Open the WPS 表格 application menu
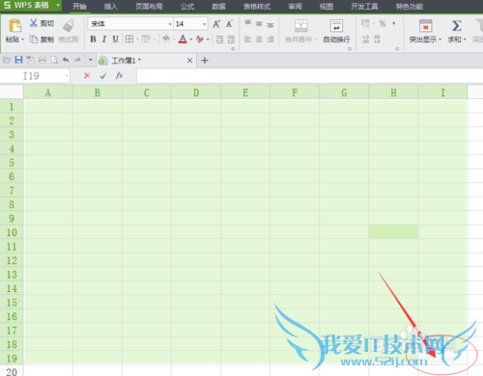This screenshot has width=483, height=376. point(31,6)
